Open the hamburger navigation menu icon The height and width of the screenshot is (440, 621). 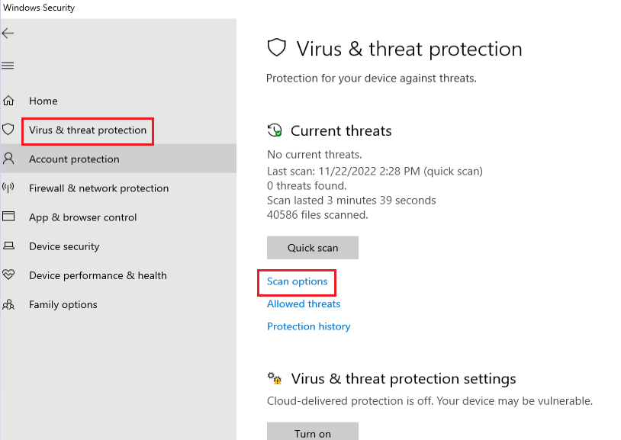click(x=8, y=66)
